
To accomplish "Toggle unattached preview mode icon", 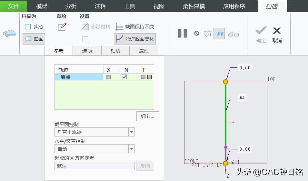I will (207, 34).
